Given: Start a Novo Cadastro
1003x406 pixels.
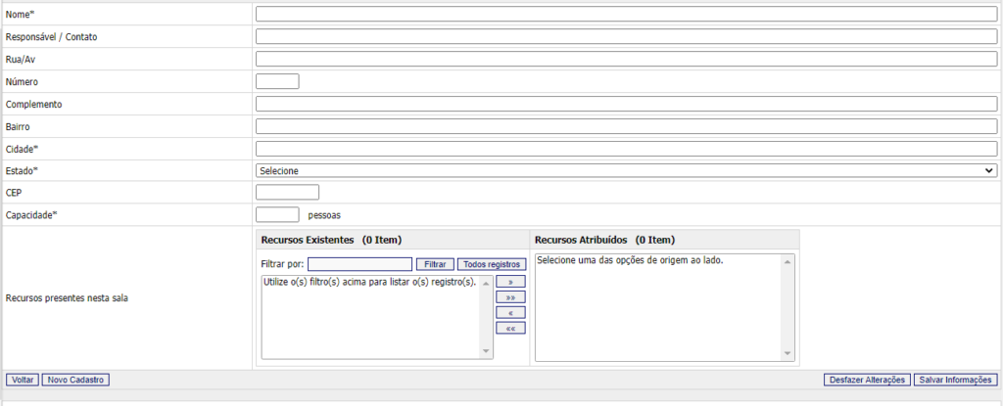Looking at the screenshot, I should tap(74, 380).
